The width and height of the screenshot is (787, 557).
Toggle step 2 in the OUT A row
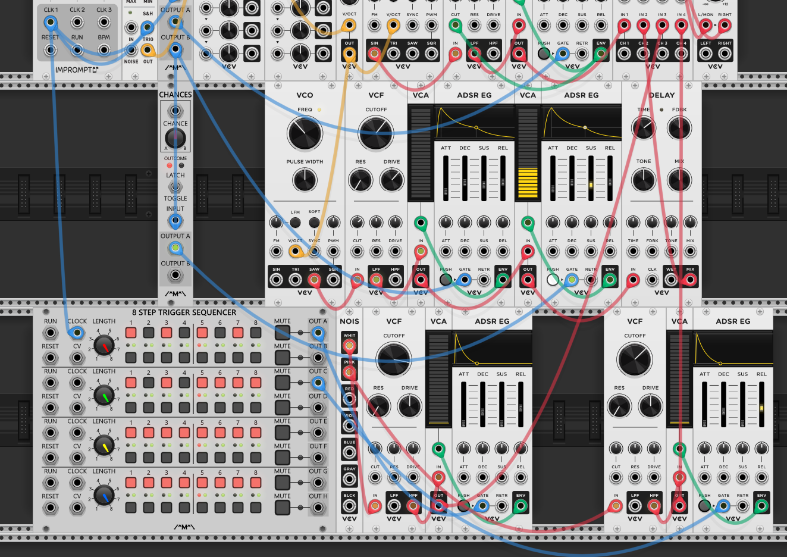tap(149, 333)
